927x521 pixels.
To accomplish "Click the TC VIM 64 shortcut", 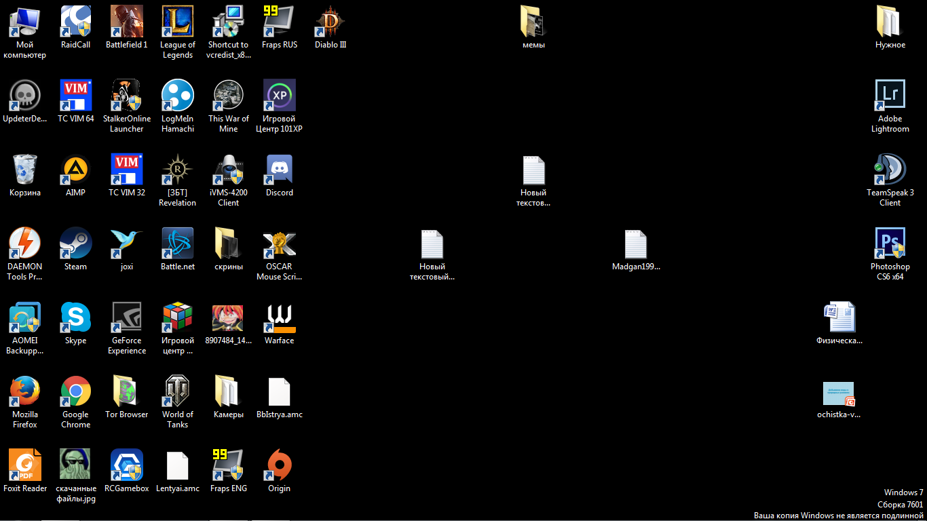I will [75, 96].
